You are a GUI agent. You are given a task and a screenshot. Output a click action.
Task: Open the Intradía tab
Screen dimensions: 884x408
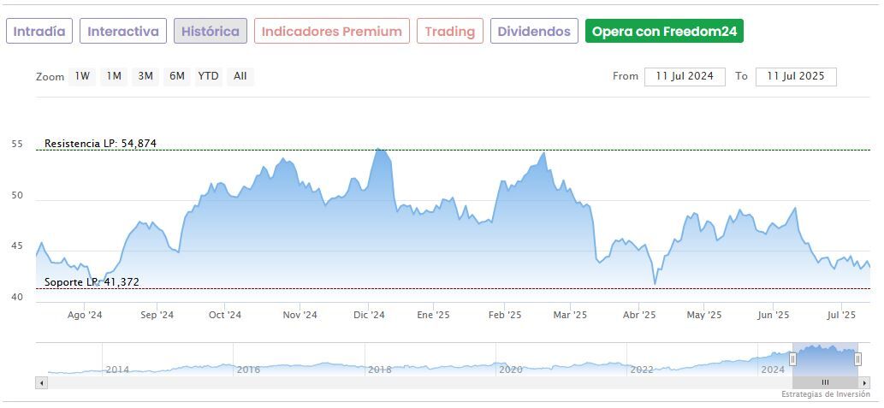[39, 32]
